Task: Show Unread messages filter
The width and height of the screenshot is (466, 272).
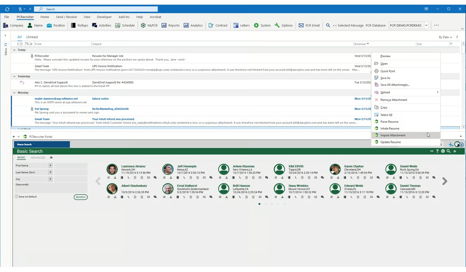Action: pyautogui.click(x=32, y=37)
